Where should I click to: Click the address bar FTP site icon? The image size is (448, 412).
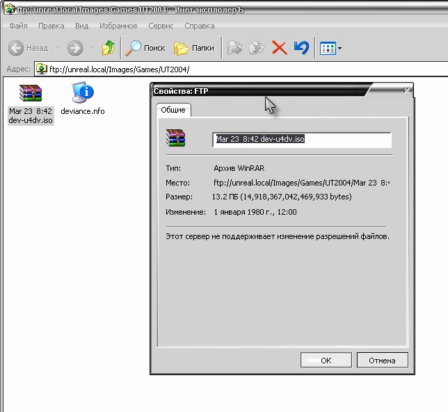[42, 69]
